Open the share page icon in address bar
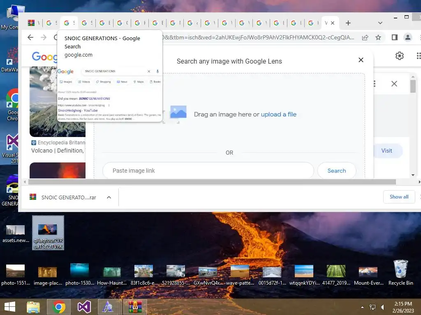Image resolution: width=421 pixels, height=315 pixels. click(x=365, y=37)
